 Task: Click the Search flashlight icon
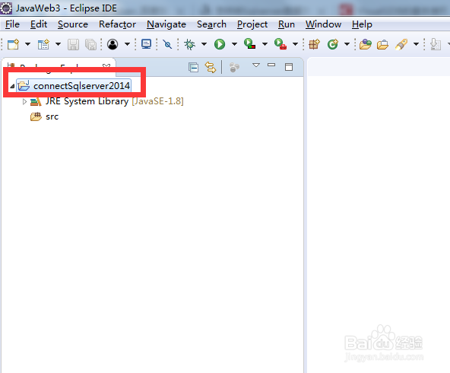click(401, 44)
